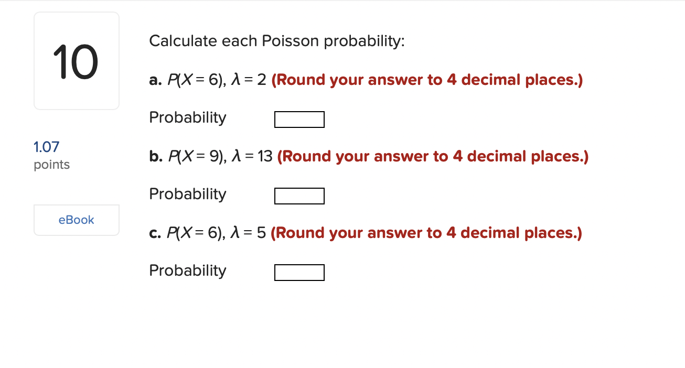The height and width of the screenshot is (368, 685).
Task: Click the rounding instruction for part c
Action: [426, 233]
